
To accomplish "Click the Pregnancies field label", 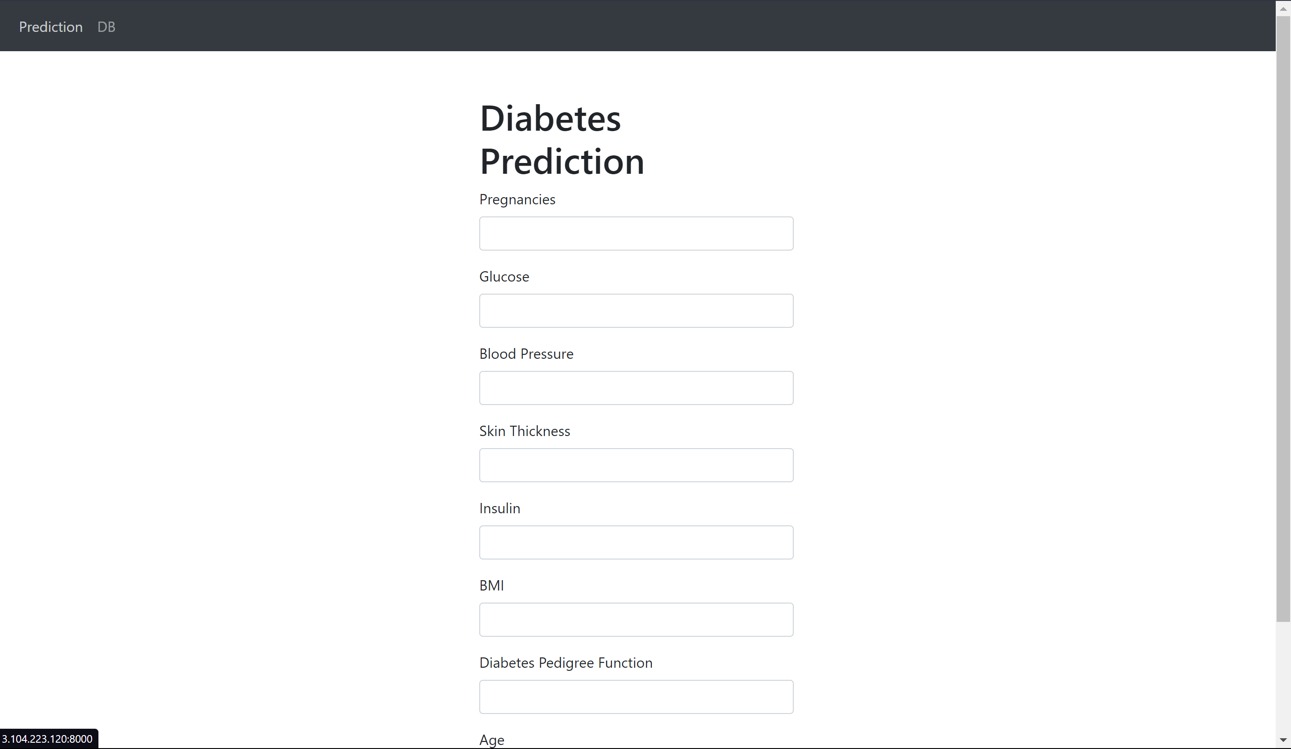I will pos(517,200).
